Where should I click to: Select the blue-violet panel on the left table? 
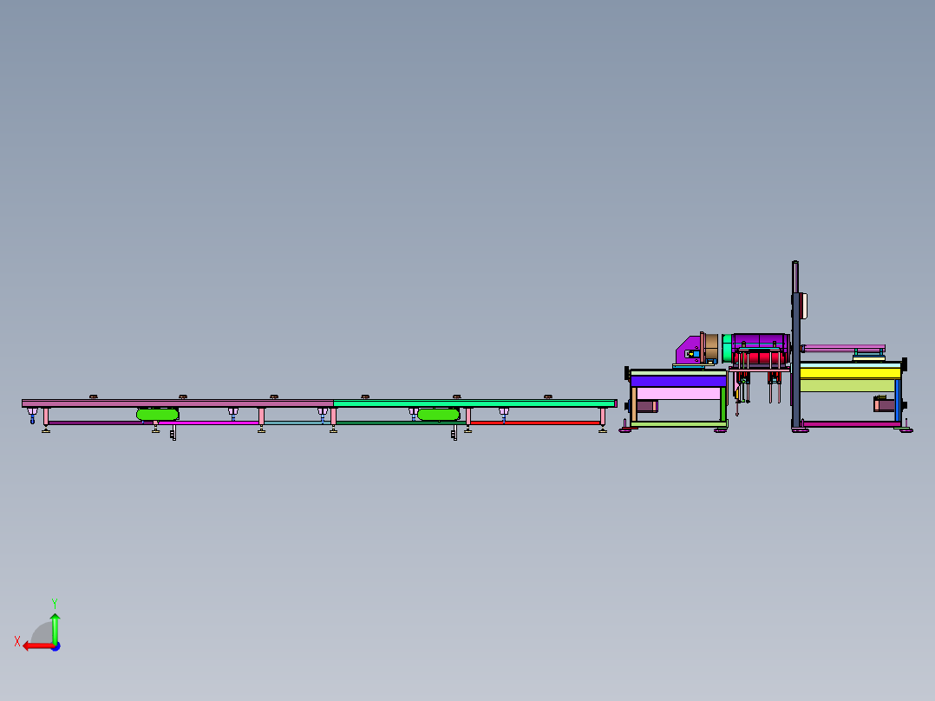click(x=678, y=381)
